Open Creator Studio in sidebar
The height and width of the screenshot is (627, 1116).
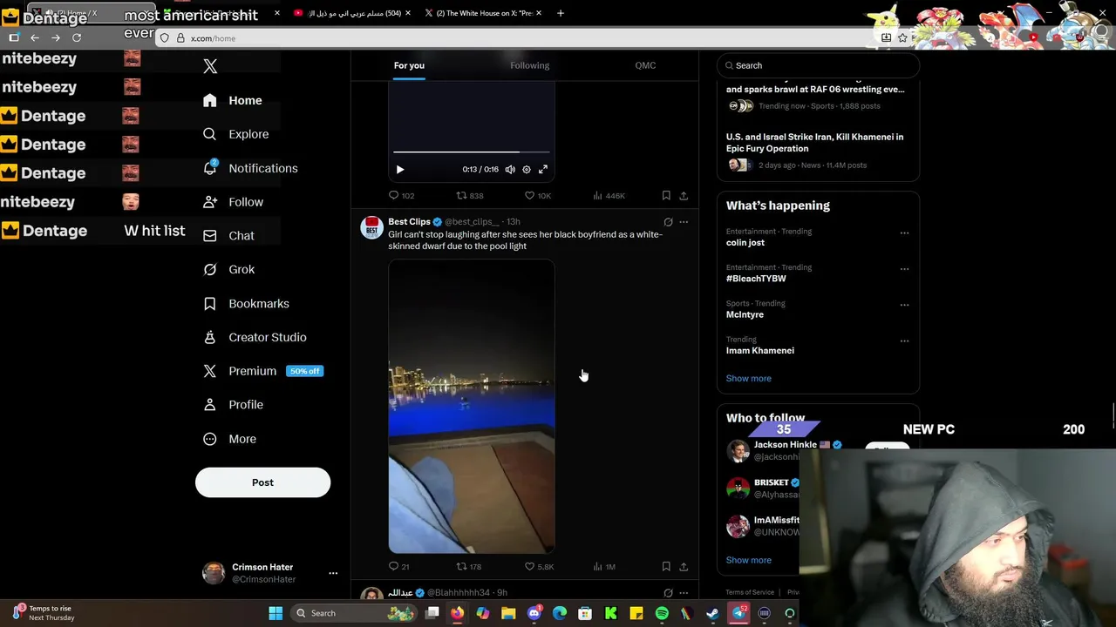pos(254,337)
